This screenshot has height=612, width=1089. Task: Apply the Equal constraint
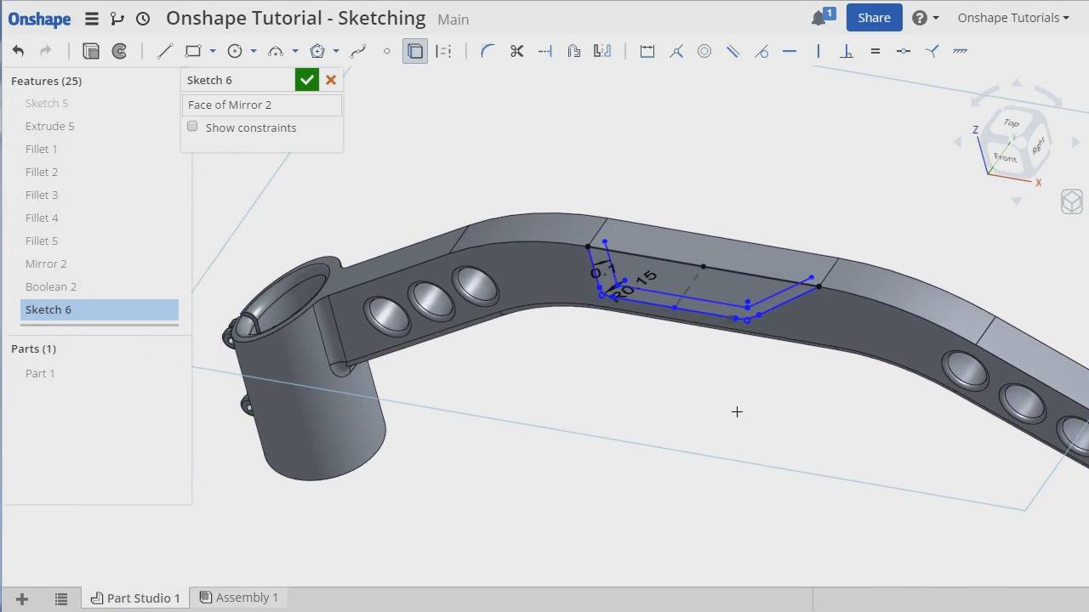[875, 51]
